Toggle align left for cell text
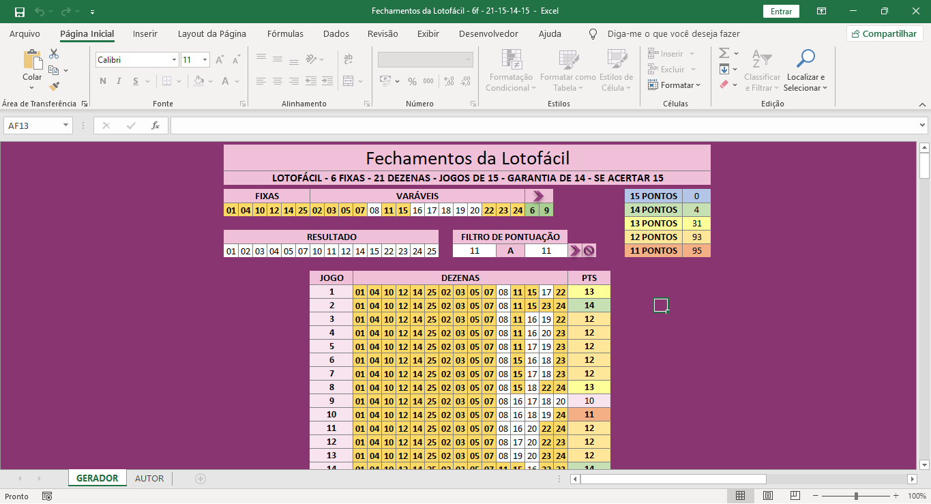Viewport: 931px width, 504px height. point(261,81)
